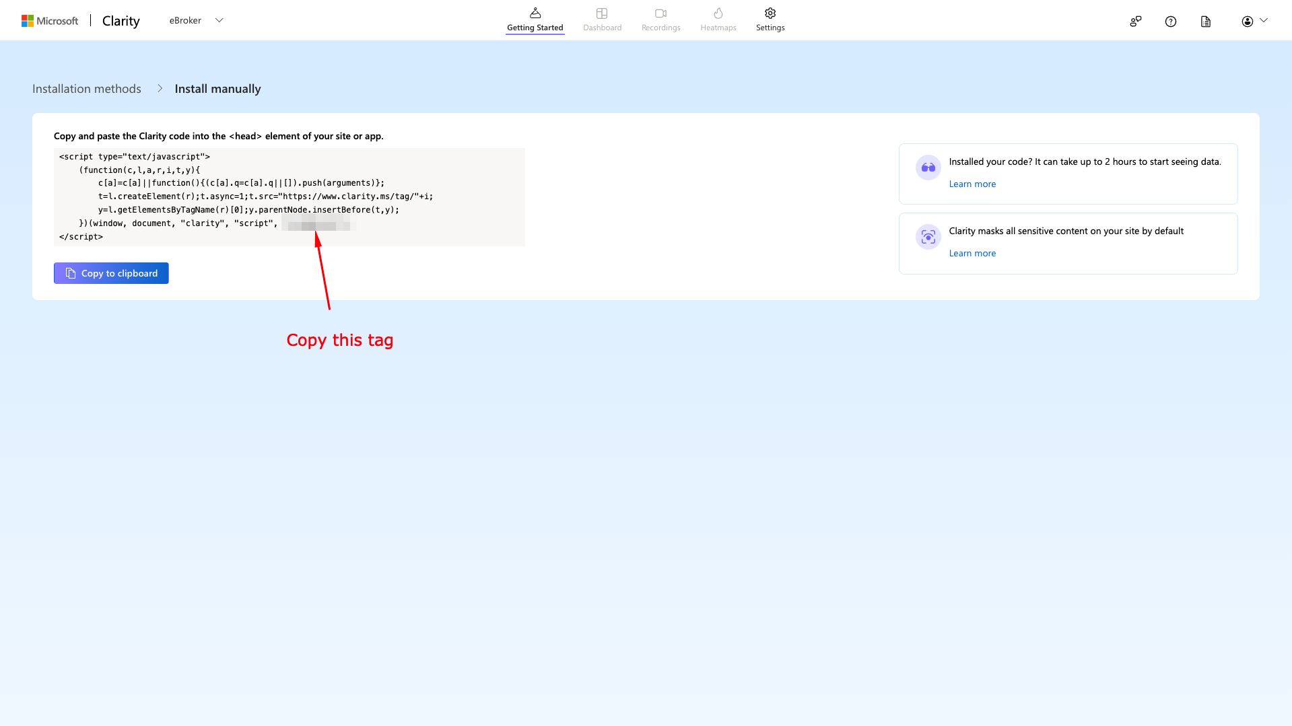Click the clarity.ms tag URL code line

266,196
